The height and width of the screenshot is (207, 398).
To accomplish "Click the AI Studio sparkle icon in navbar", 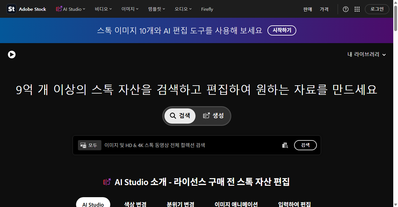I will coord(59,9).
